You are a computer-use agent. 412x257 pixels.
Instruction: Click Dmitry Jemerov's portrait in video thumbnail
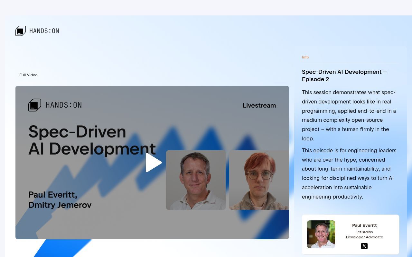click(259, 180)
